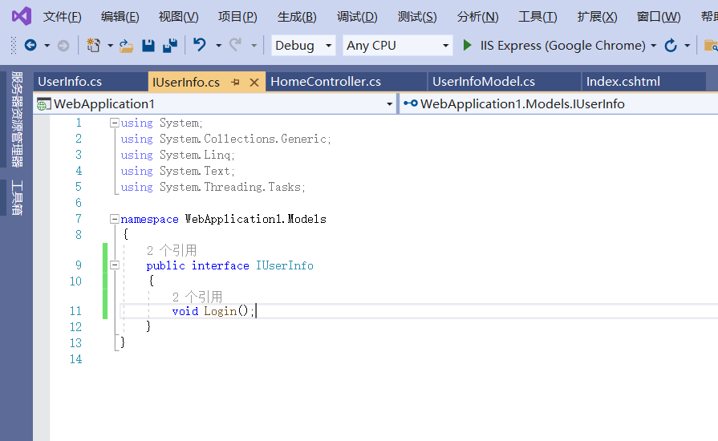Switch to the Index.cshtml tab

tap(643, 82)
